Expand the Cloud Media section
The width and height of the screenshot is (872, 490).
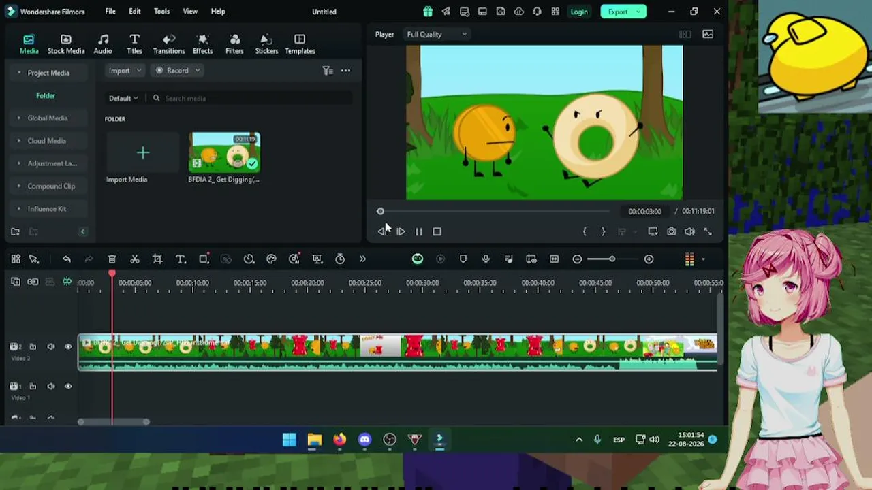(x=19, y=141)
